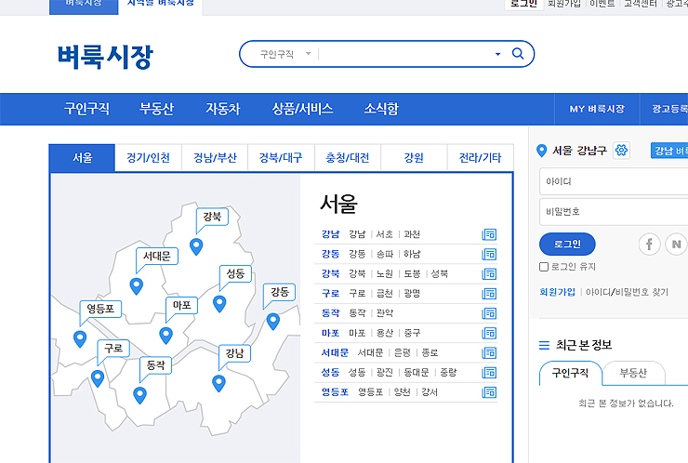
Task: Click the 회원가입 link under login form
Action: coord(557,292)
